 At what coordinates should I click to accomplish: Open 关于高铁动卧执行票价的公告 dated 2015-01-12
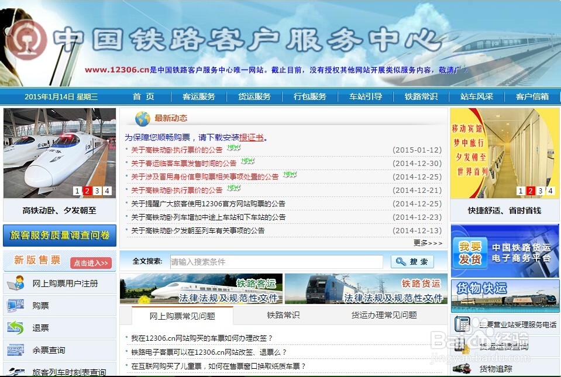[x=177, y=150]
